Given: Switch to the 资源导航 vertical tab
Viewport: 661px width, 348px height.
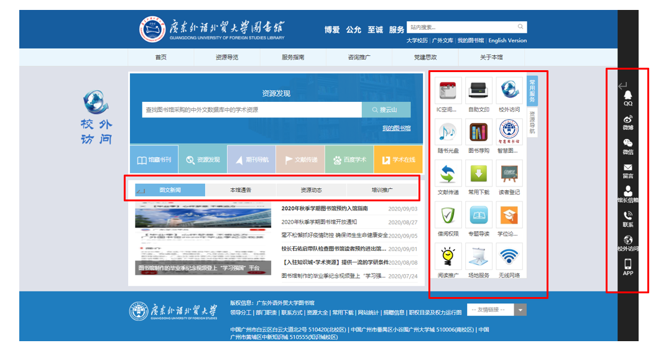Looking at the screenshot, I should click(x=532, y=122).
